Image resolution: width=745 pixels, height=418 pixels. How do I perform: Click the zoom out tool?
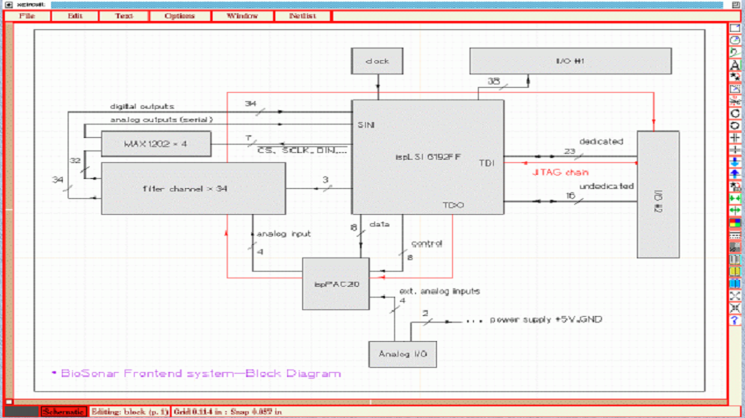[x=735, y=308]
